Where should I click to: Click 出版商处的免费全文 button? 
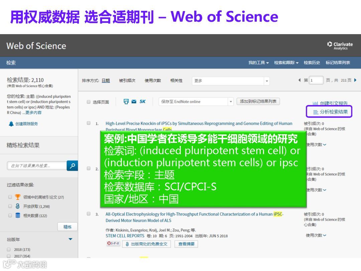[146, 244]
